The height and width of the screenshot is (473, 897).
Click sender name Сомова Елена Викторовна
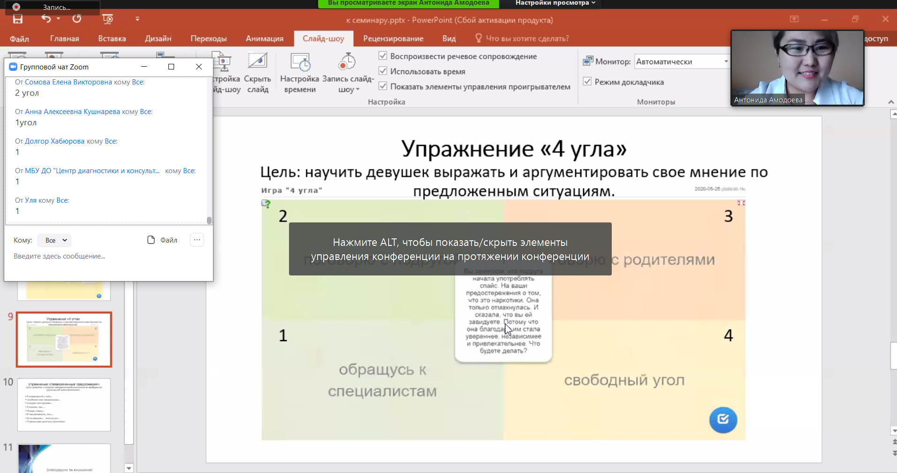tap(68, 82)
